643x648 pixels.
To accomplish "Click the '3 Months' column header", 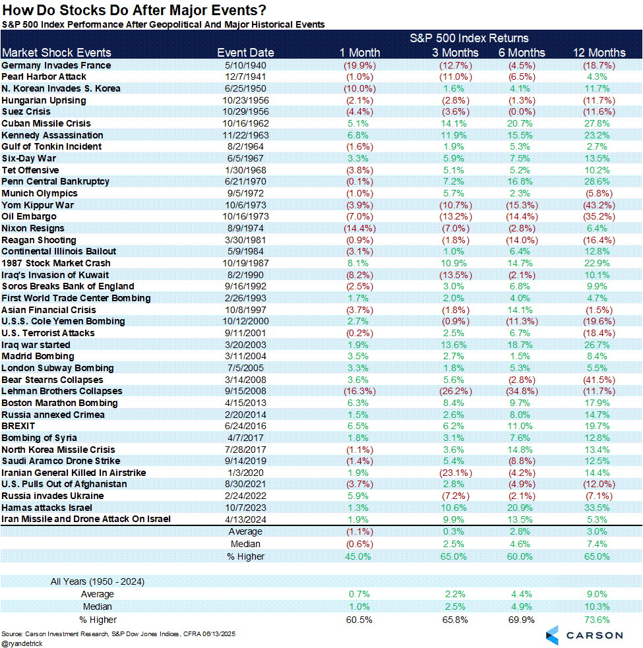I will (455, 53).
